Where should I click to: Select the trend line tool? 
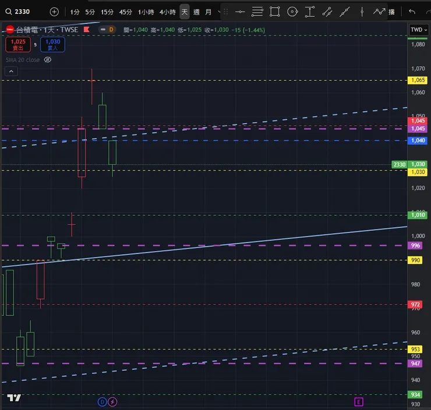pos(344,12)
